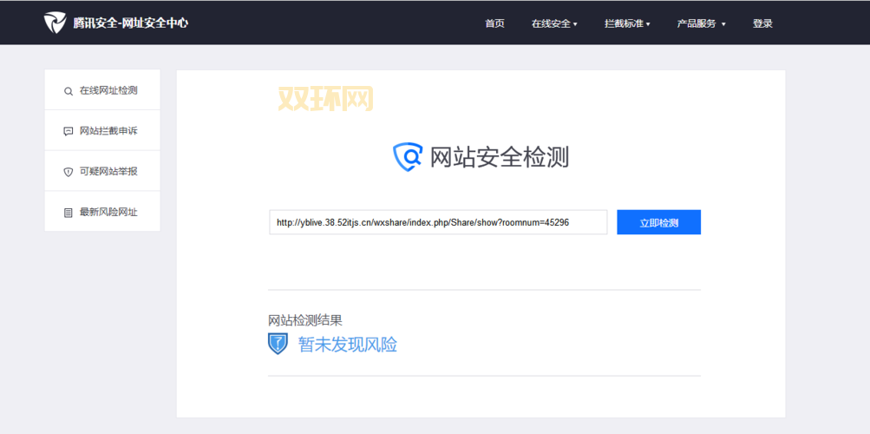Open the 首页 nav item
This screenshot has height=434, width=870.
494,23
